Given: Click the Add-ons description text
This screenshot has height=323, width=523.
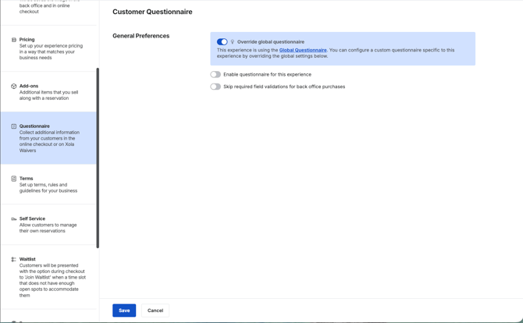Looking at the screenshot, I should click(48, 95).
